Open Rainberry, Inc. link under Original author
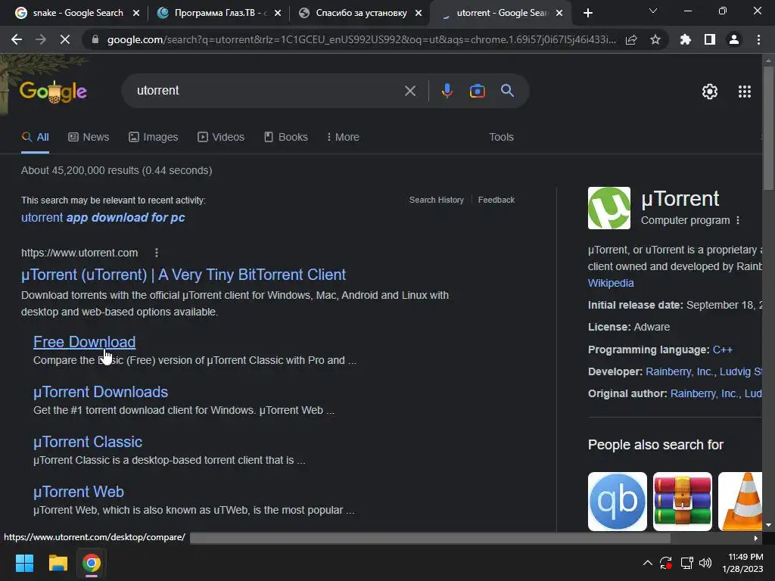 tap(704, 393)
